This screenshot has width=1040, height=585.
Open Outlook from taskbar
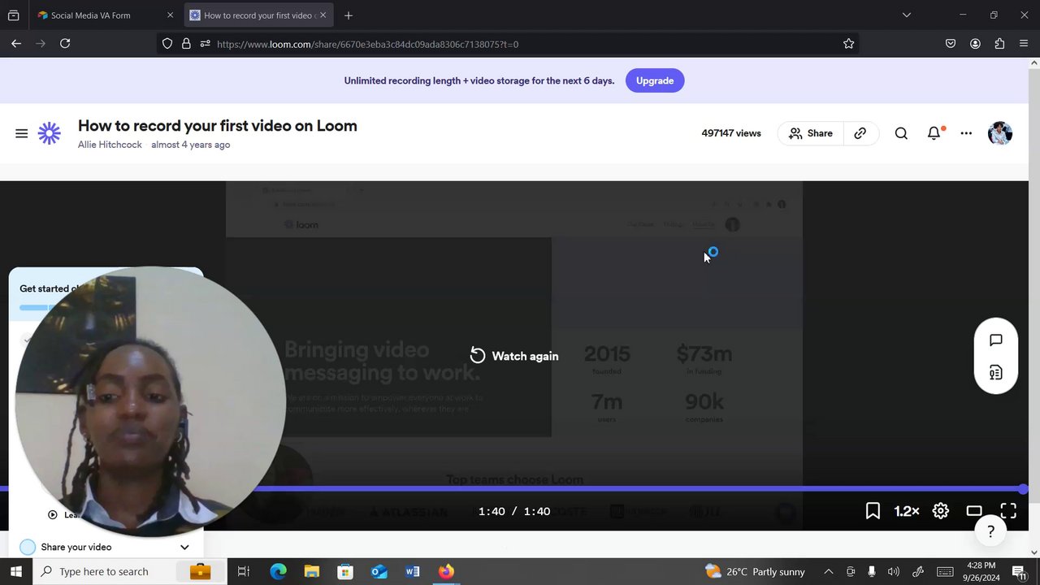(379, 571)
